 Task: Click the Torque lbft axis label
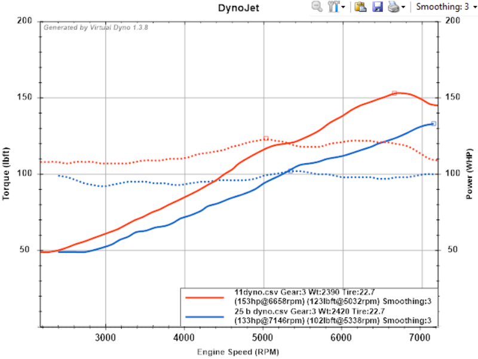7,173
